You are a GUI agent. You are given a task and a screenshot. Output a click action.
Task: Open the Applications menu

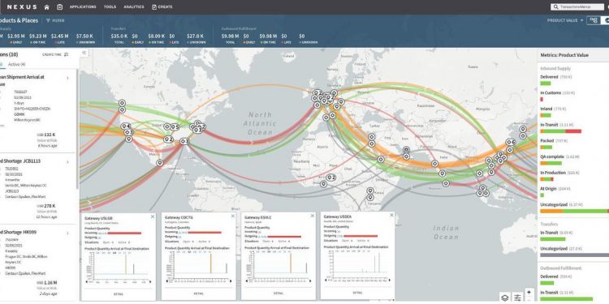[x=83, y=7]
